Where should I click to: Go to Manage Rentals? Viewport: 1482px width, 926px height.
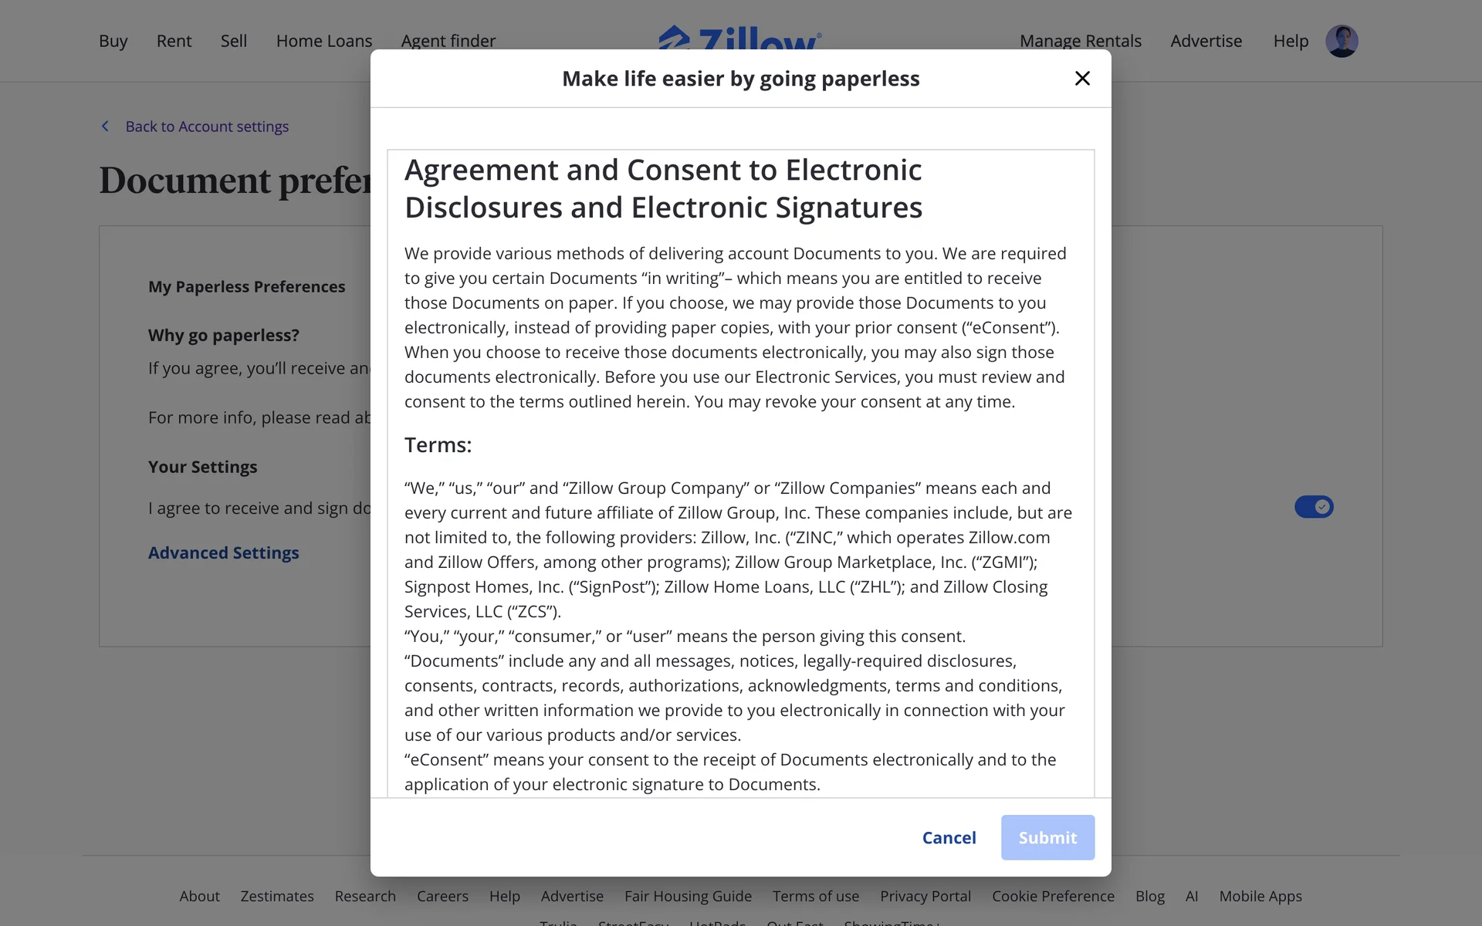[1080, 41]
